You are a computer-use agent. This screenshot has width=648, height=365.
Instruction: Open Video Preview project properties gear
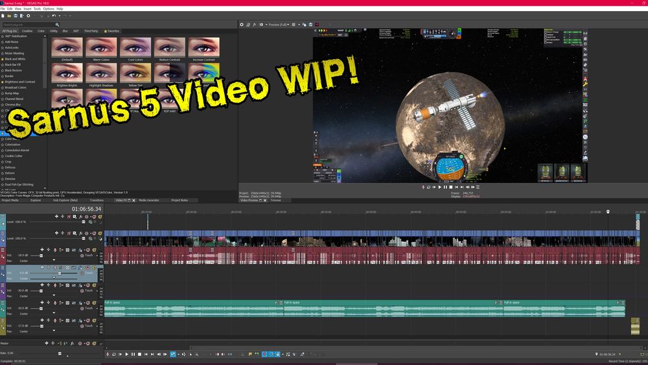242,25
